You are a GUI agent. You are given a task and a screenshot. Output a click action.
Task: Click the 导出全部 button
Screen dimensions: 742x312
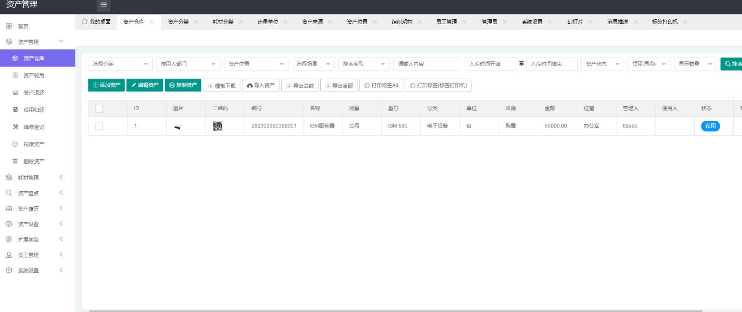(339, 85)
